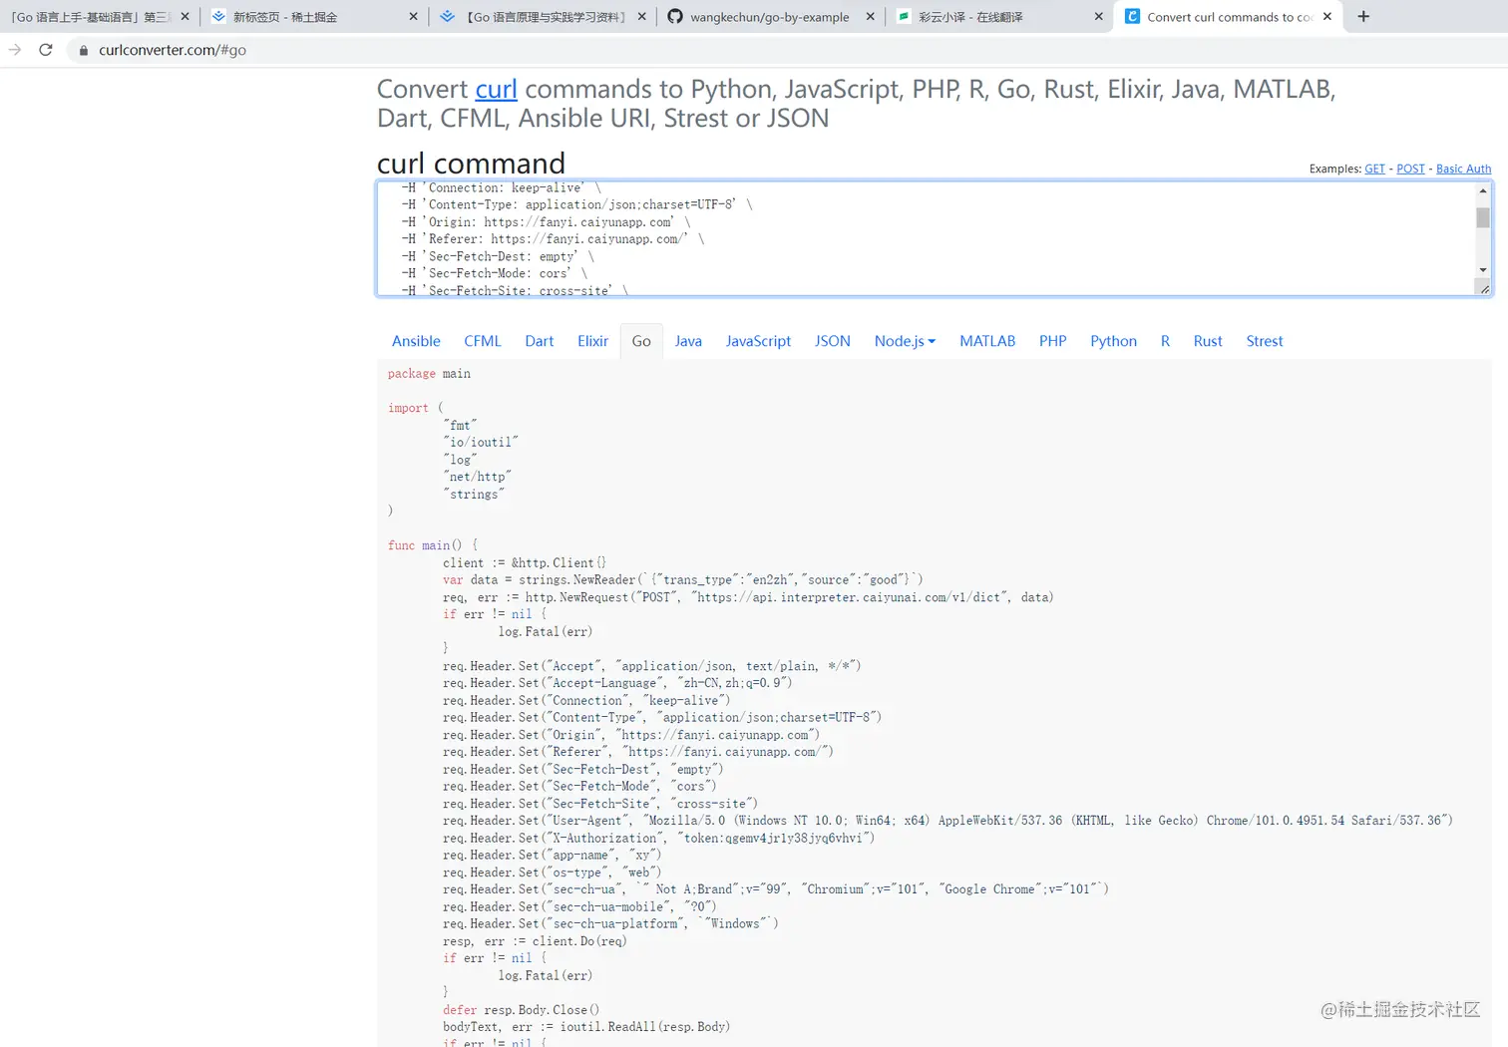Close the "新标签页 - 稀土掘金" tab
Viewport: 1508px width, 1047px height.
click(x=414, y=17)
